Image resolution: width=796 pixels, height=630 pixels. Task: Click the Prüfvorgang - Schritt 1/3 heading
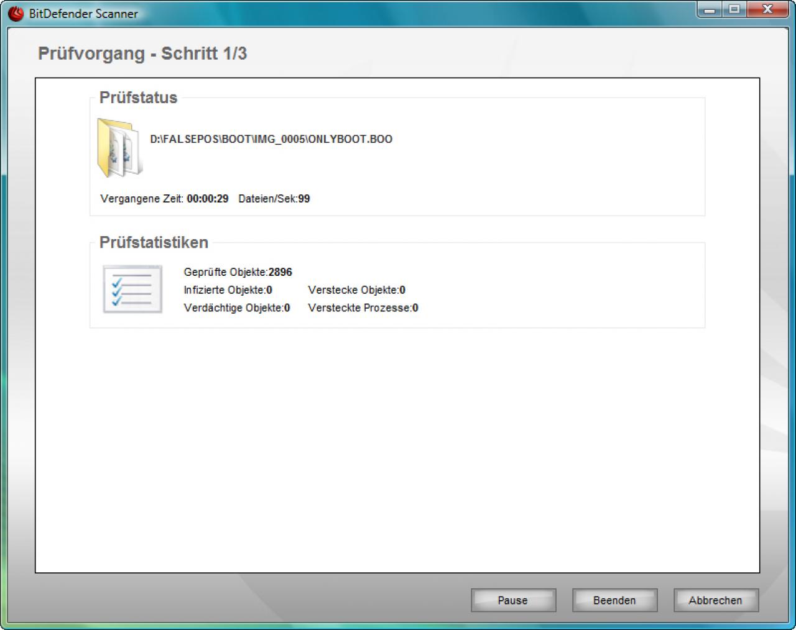(142, 53)
